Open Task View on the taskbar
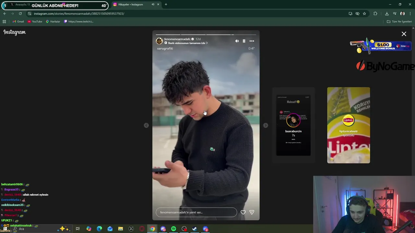 [x=78, y=229]
